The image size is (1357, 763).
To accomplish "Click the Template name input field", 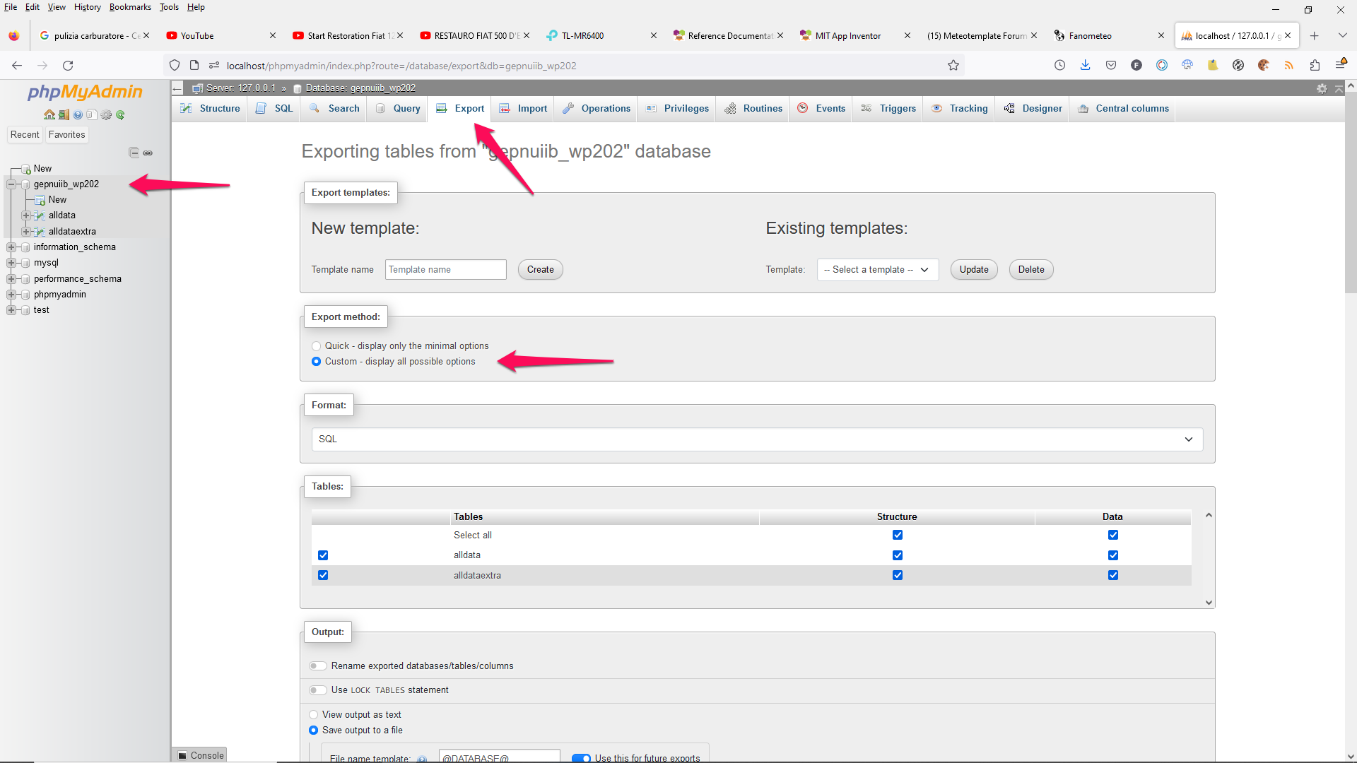I will [445, 270].
